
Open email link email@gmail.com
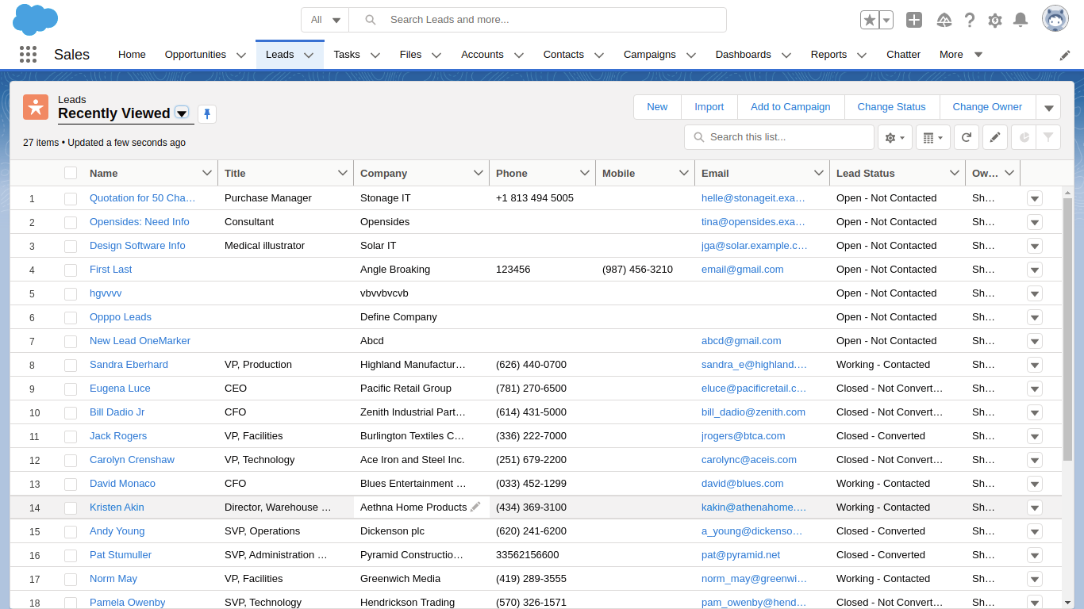click(743, 270)
